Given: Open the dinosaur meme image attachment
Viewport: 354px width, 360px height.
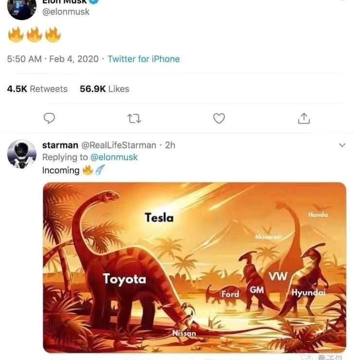Looking at the screenshot, I should (x=195, y=268).
